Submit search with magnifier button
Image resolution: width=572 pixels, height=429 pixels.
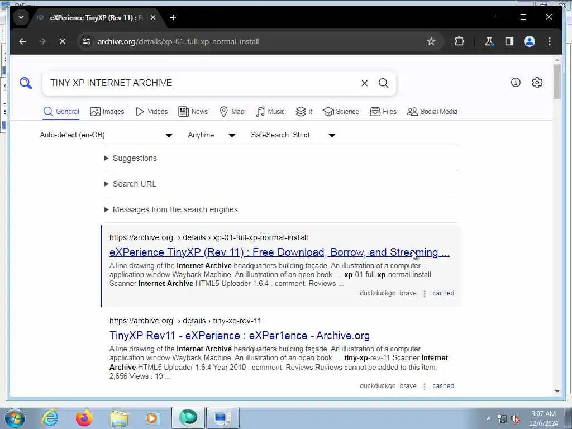(383, 83)
